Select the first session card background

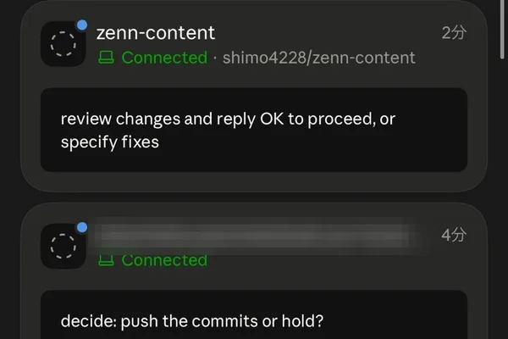click(x=254, y=97)
